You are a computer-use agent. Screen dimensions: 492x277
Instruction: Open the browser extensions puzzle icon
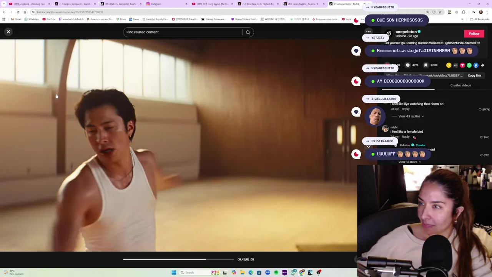pyautogui.click(x=464, y=12)
